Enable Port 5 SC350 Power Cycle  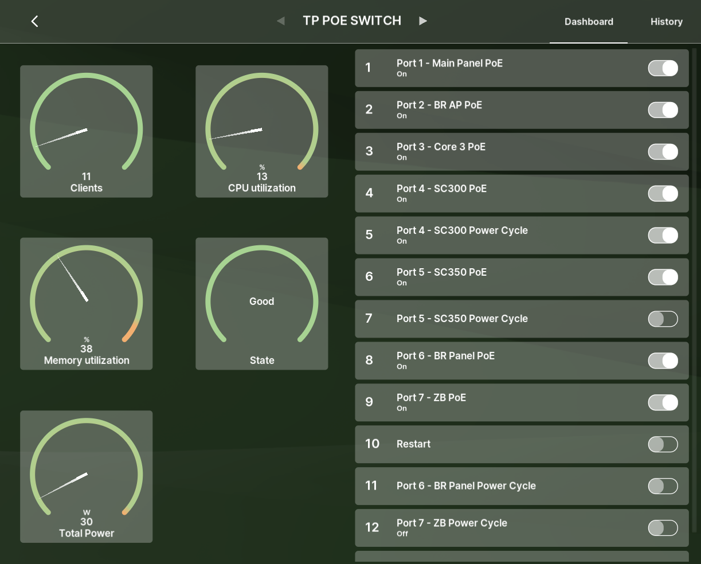point(663,319)
